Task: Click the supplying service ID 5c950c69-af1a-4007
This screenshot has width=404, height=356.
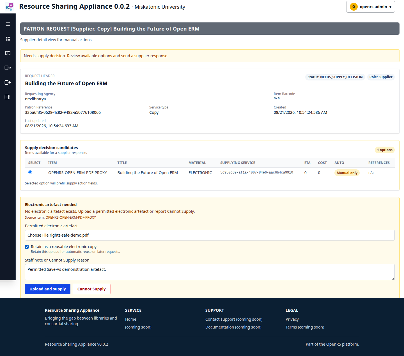Action: click(256, 173)
